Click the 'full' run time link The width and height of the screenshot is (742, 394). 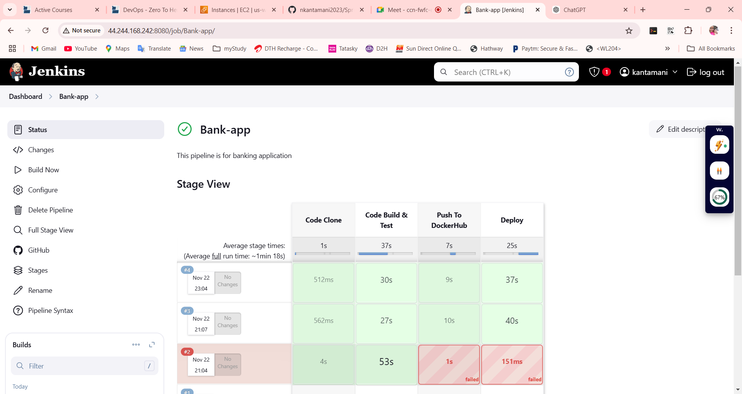[x=216, y=256]
